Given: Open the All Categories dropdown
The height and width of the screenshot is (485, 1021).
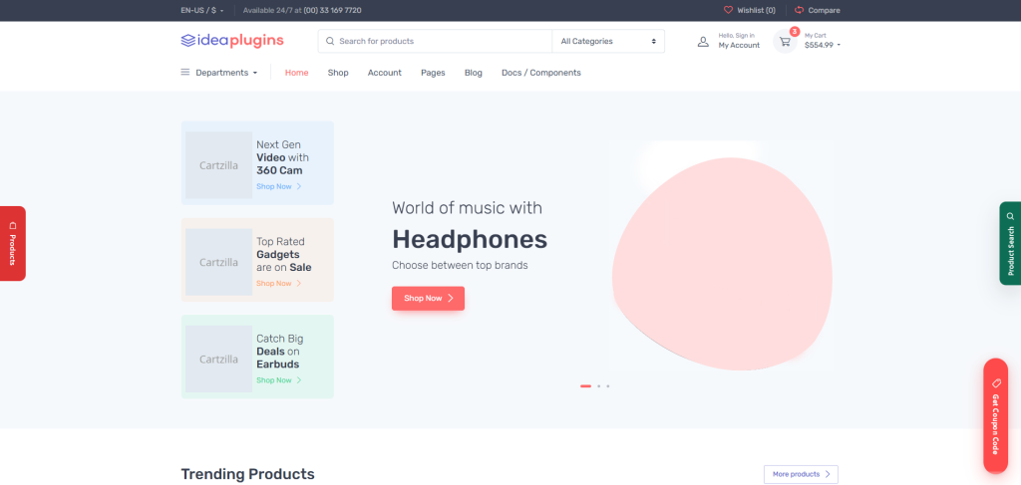Looking at the screenshot, I should [x=608, y=41].
